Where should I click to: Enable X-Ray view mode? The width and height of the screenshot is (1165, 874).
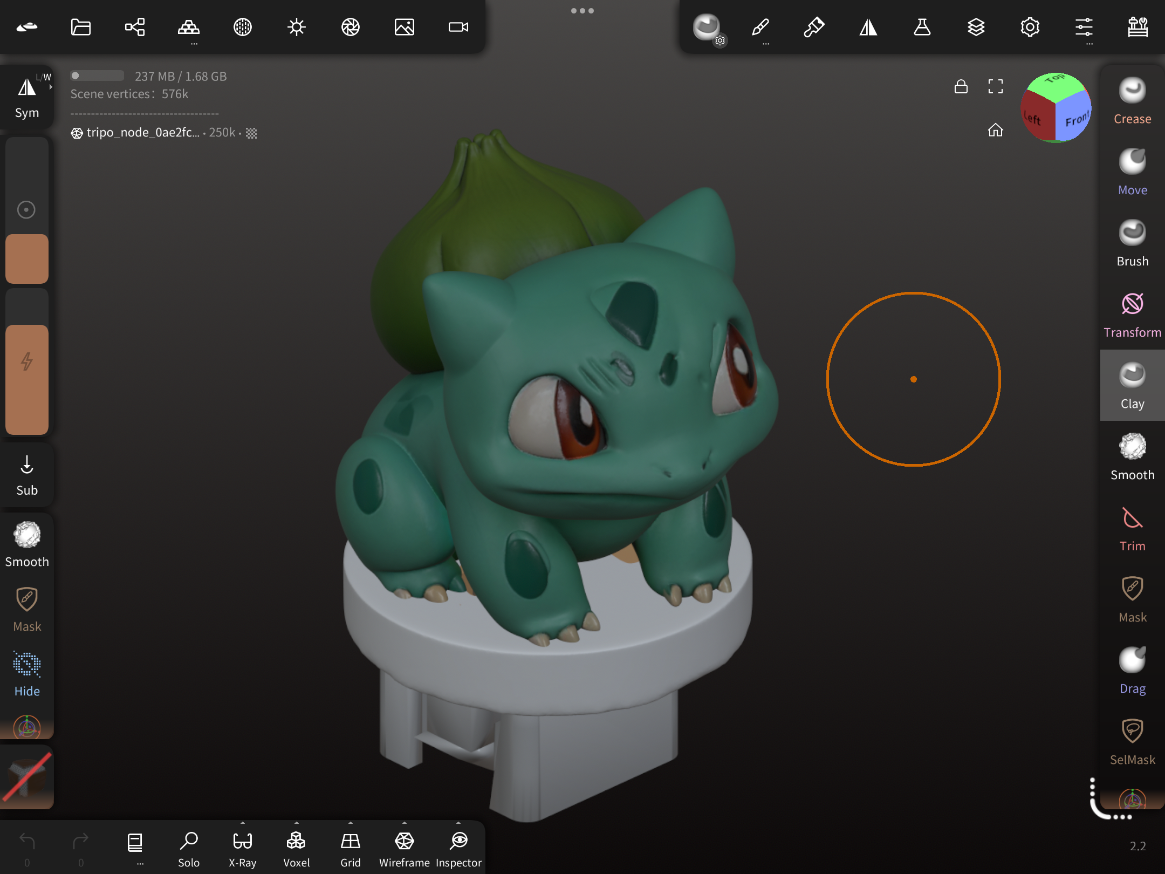pos(242,847)
